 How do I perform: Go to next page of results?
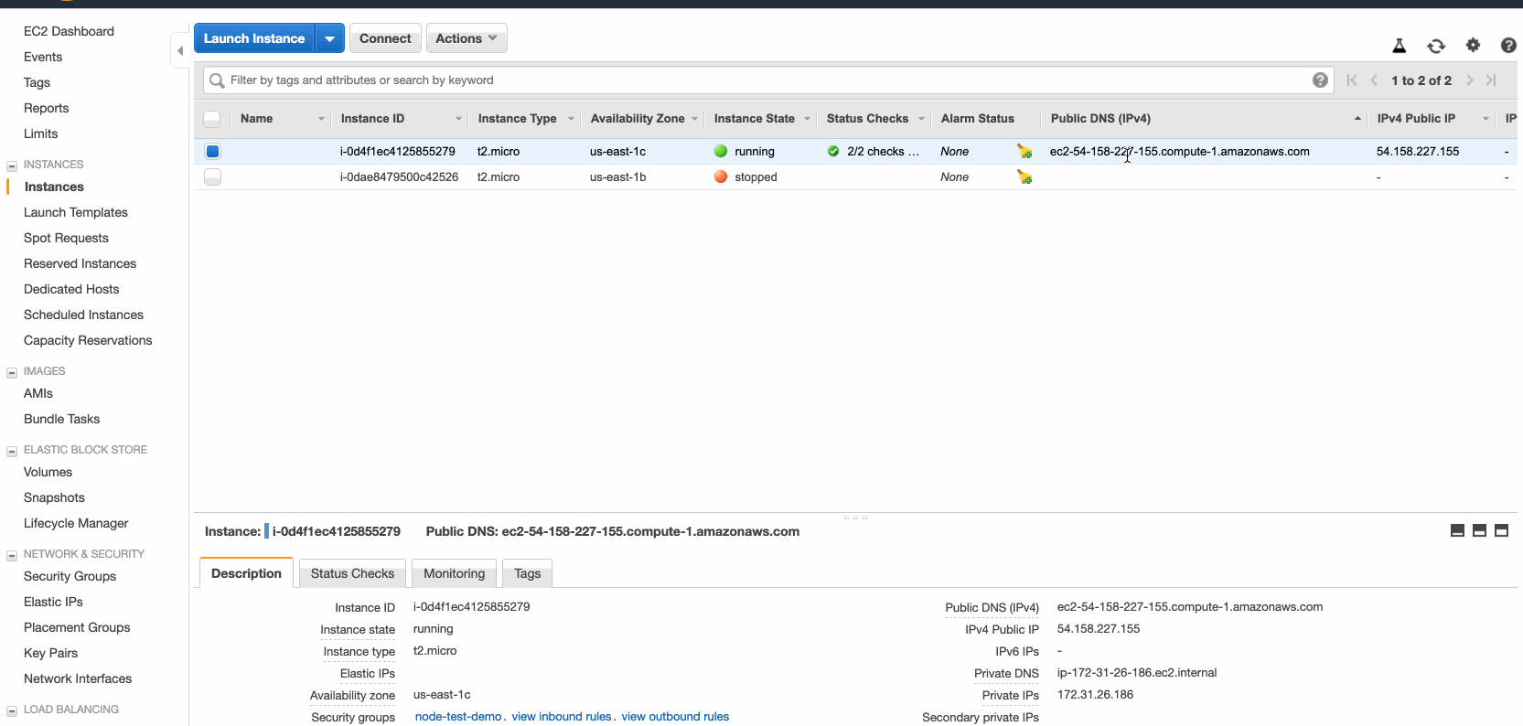point(1470,80)
